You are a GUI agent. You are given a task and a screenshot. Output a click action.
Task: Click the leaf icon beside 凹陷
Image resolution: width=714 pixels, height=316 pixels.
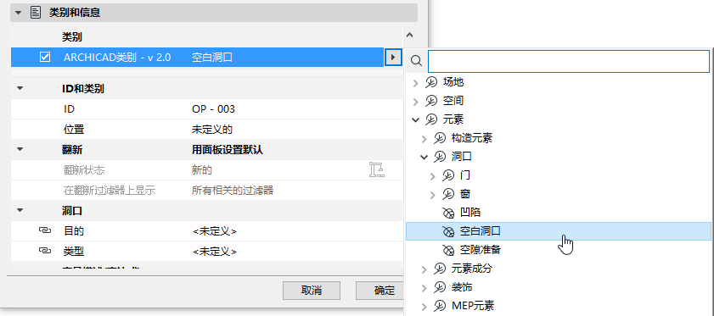tap(448, 213)
